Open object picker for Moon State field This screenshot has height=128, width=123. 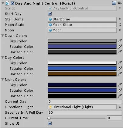point(120,25)
